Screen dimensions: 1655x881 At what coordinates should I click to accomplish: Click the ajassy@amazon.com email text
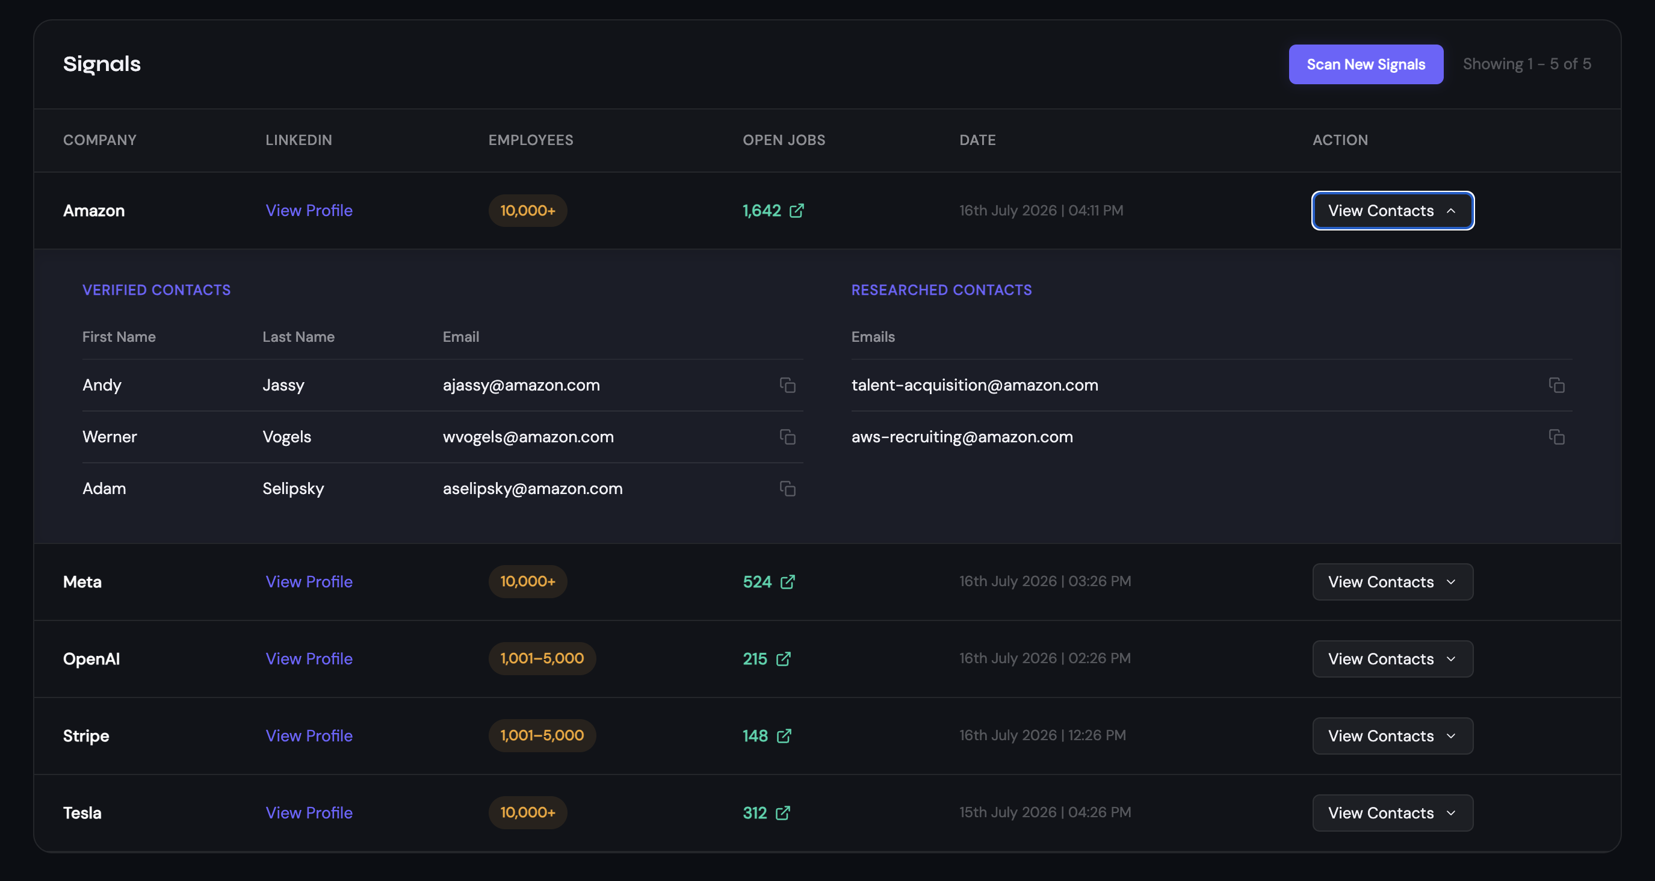pos(521,385)
